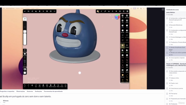Toggle Solo mode in bottom bar
Viewport: 186px width, 105px height.
(36, 86)
